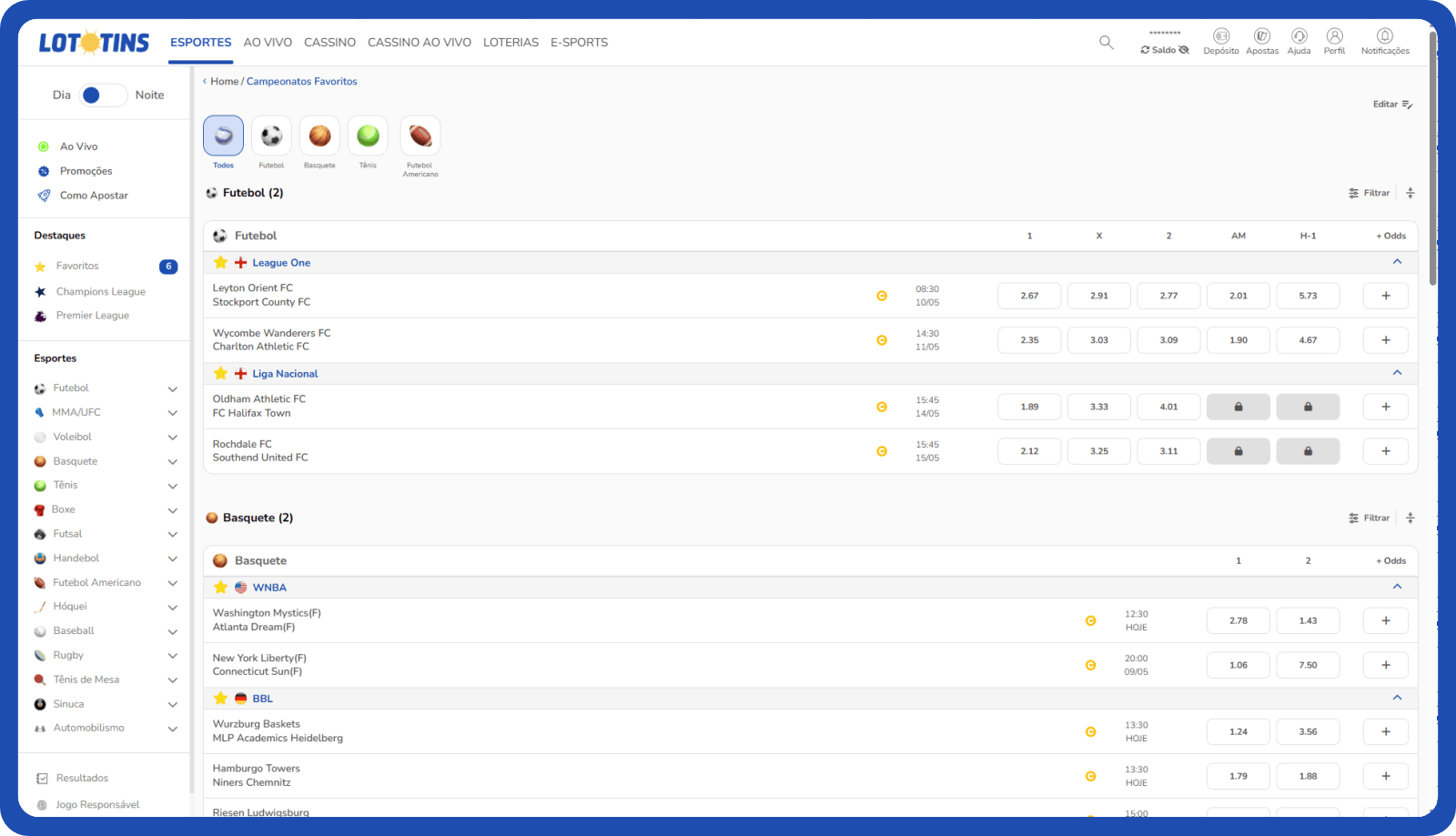Image resolution: width=1456 pixels, height=836 pixels.
Task: Click the Basquete section collapse arrows icon
Action: point(1410,518)
